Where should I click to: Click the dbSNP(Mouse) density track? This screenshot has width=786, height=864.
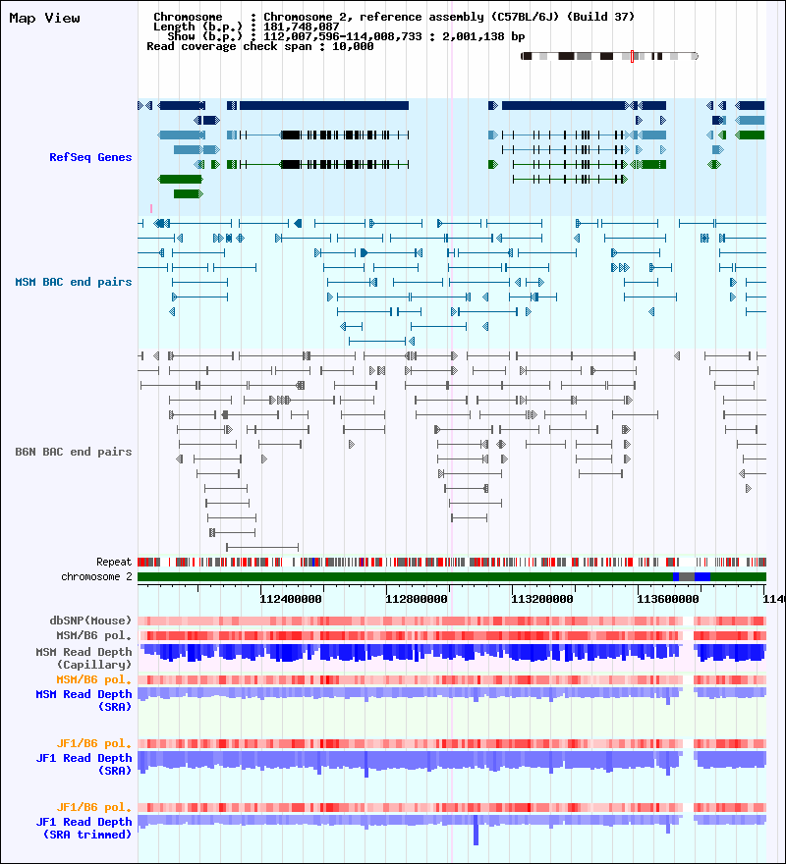point(452,621)
